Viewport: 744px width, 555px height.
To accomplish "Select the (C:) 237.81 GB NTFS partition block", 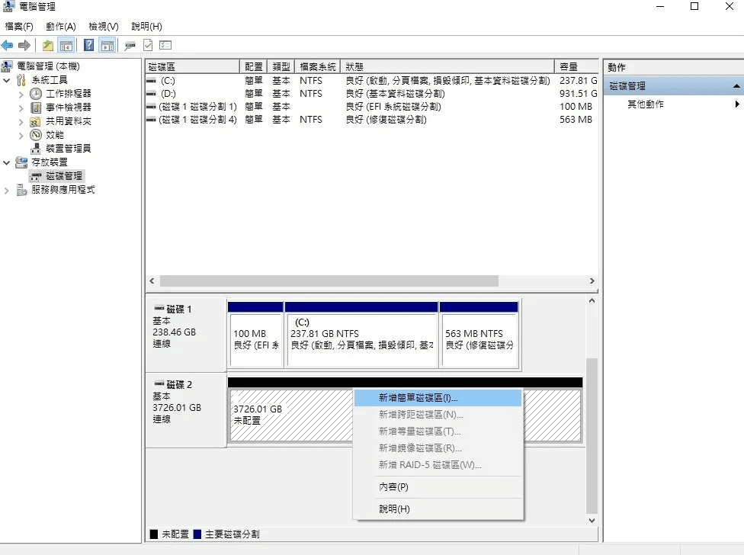I will 361,335.
